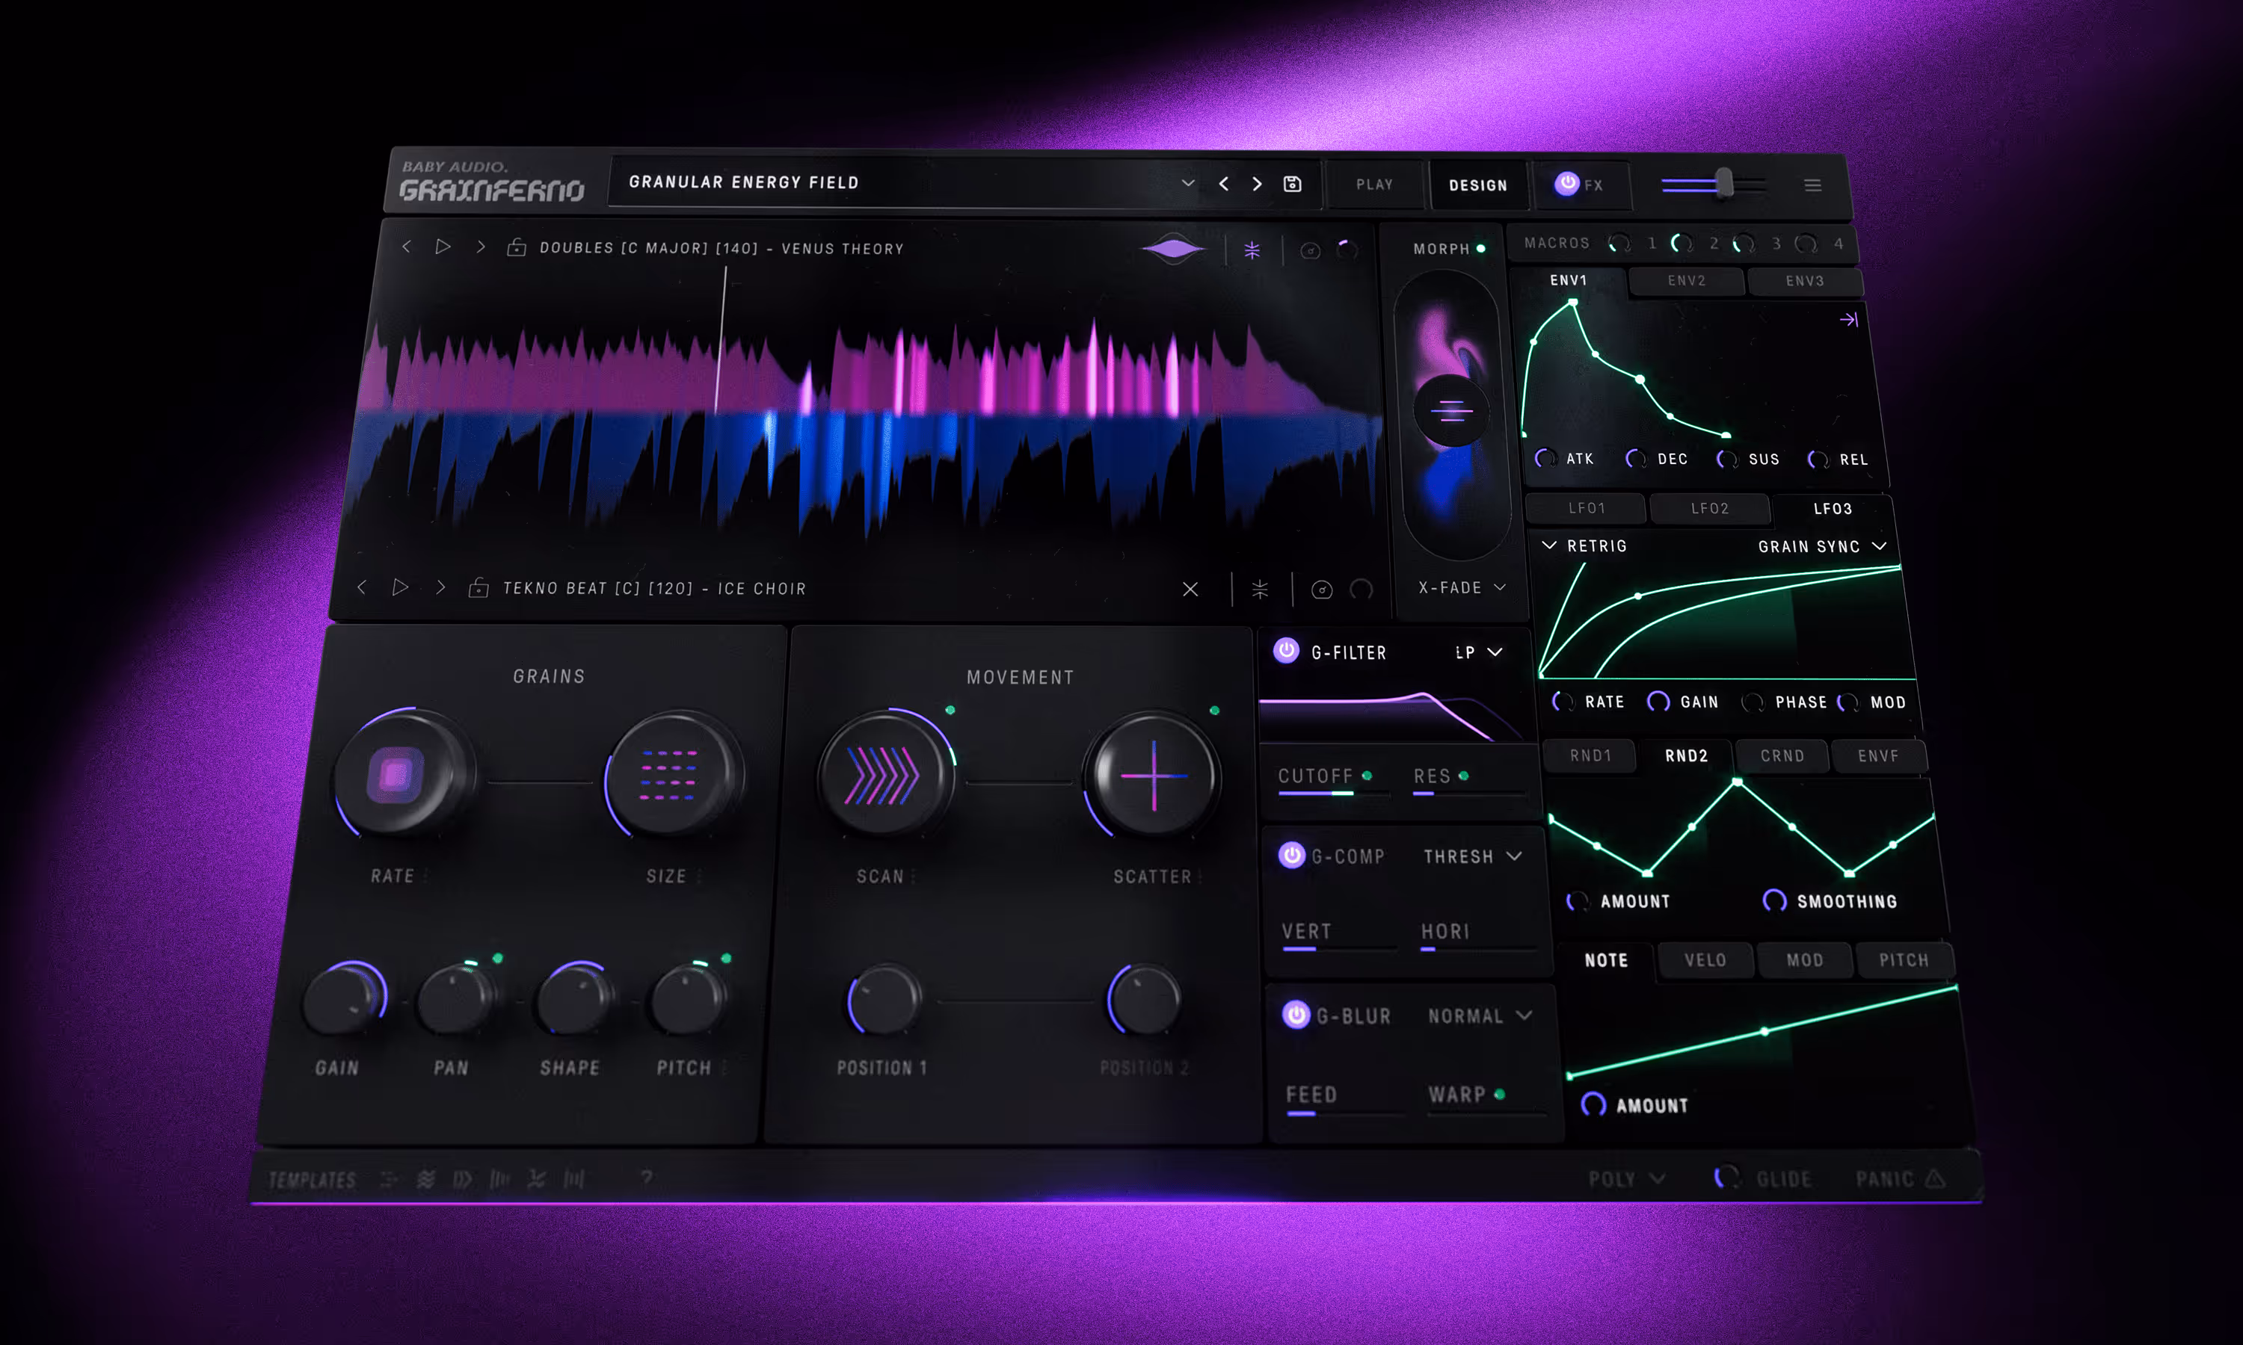Toggle the FX power button
This screenshot has width=2243, height=1345.
[x=1566, y=183]
